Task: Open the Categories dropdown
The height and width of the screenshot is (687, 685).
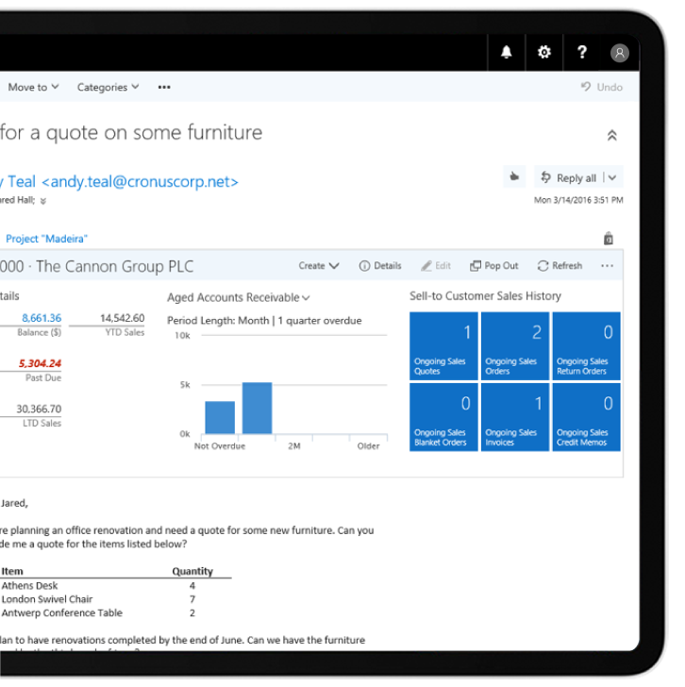Action: pos(109,87)
